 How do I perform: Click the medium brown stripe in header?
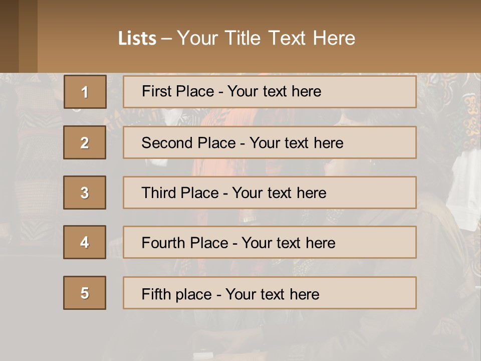(x=28, y=36)
